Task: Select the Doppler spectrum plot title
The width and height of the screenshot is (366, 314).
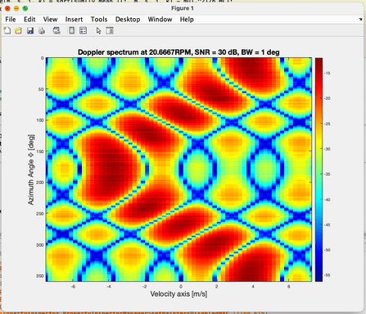Action: point(178,52)
